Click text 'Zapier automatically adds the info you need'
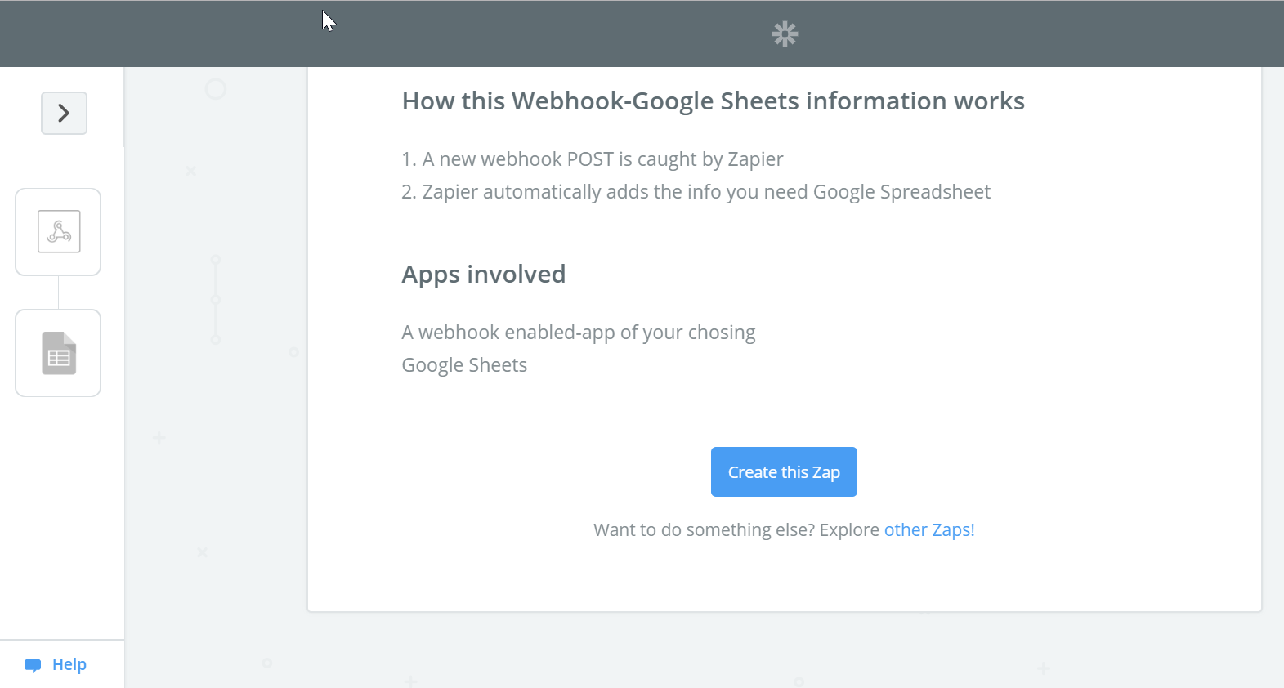The image size is (1284, 688). [615, 191]
